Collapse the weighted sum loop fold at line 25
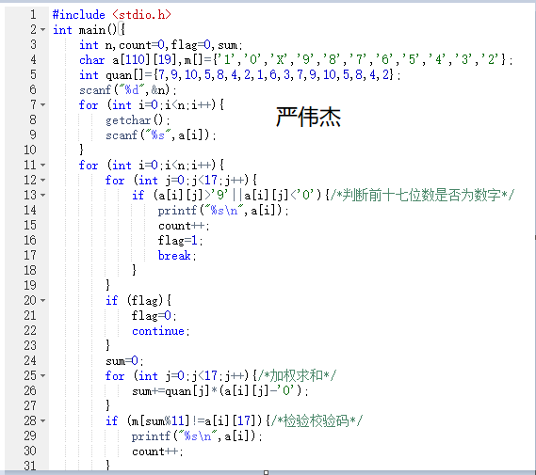Screen dimensions: 536x475 pos(42,375)
